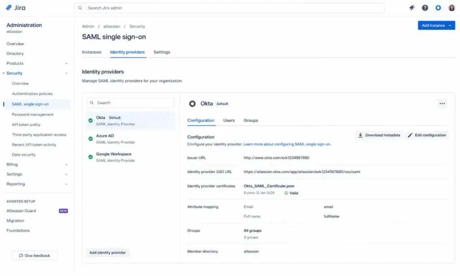Click the NEW badge beside Atlassian Guard
Viewport: 460px width, 276px height.
coord(63,211)
